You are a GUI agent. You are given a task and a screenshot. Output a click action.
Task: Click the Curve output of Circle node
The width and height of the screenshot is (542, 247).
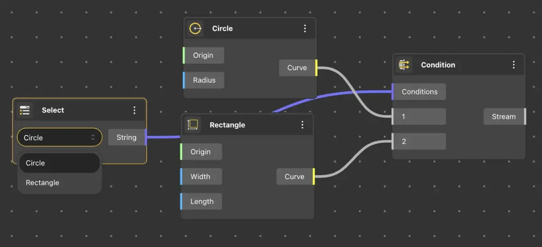tap(298, 67)
